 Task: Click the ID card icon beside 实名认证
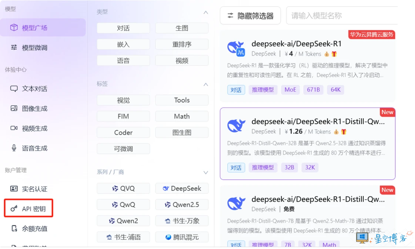(x=14, y=189)
